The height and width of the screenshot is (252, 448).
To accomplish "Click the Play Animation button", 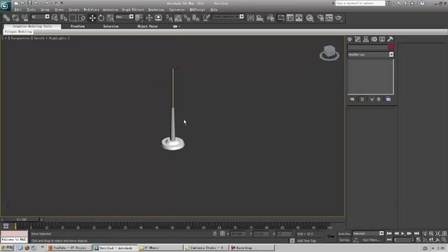I will [x=403, y=234].
